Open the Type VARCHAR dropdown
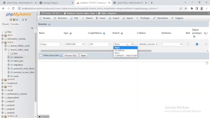 tap(74, 44)
